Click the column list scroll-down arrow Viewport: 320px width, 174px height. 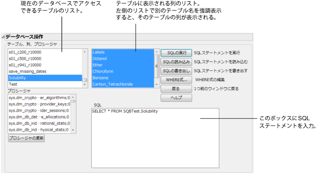pyautogui.click(x=157, y=84)
